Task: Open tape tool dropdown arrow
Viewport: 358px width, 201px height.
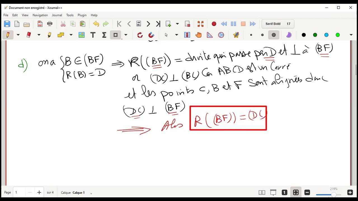Action: point(71,35)
